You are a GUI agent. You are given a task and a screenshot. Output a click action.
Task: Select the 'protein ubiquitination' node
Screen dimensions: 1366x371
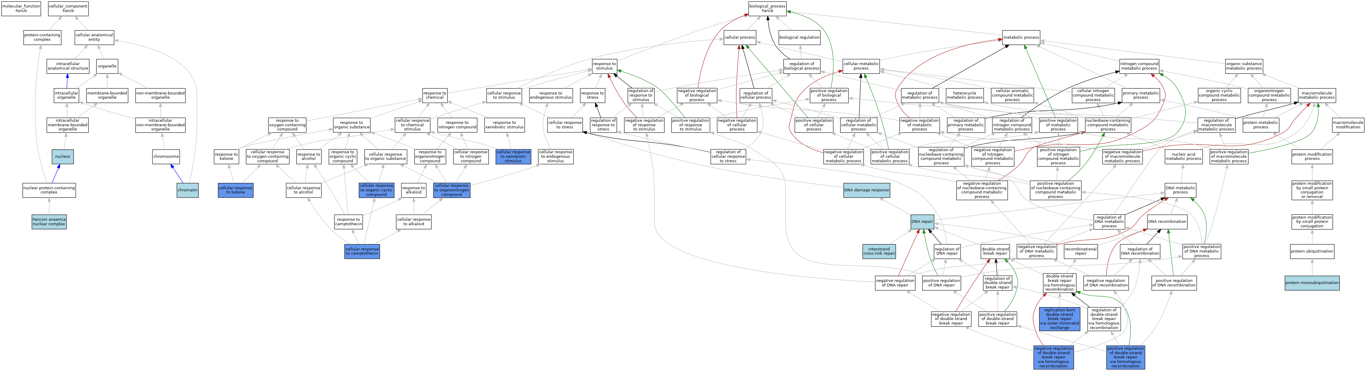coord(1312,251)
